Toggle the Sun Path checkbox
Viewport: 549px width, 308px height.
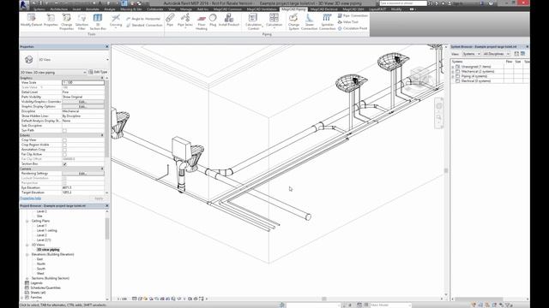pyautogui.click(x=64, y=131)
